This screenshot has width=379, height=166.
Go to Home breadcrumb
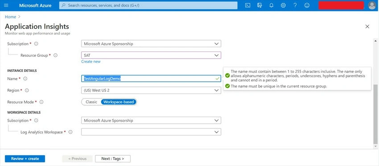(x=10, y=17)
